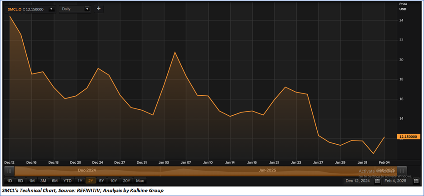Screen dimensions: 424x196
Task: Expand the SMCL.O symbol dropdown arrow
Action: point(50,9)
